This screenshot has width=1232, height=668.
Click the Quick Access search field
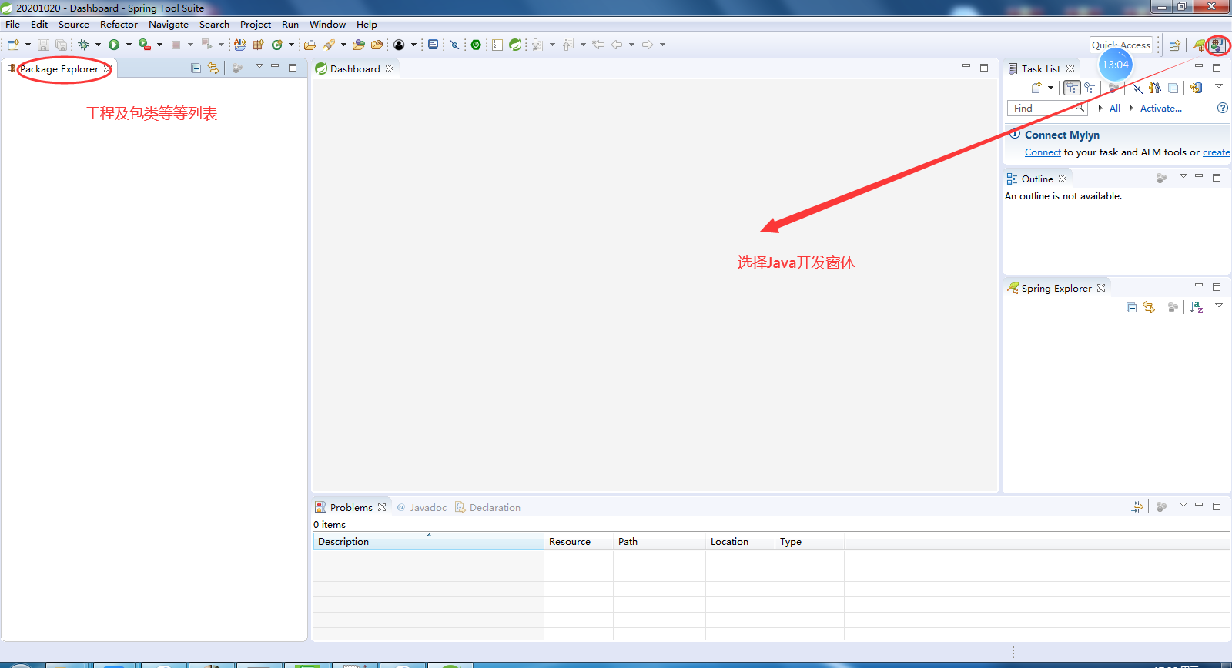[x=1121, y=45]
